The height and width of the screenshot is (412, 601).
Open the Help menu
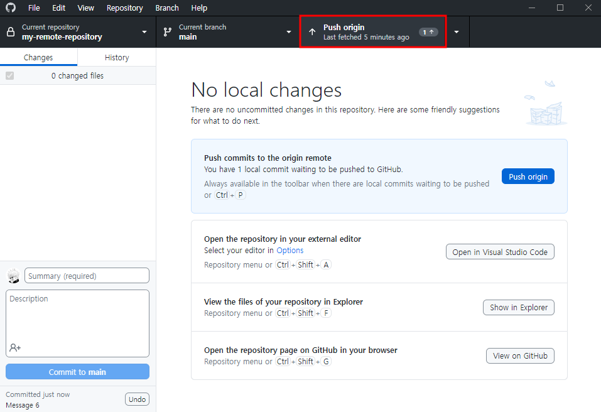point(199,8)
